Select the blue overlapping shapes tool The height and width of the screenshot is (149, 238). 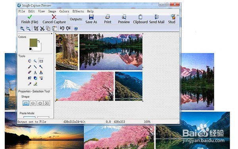pos(35,78)
